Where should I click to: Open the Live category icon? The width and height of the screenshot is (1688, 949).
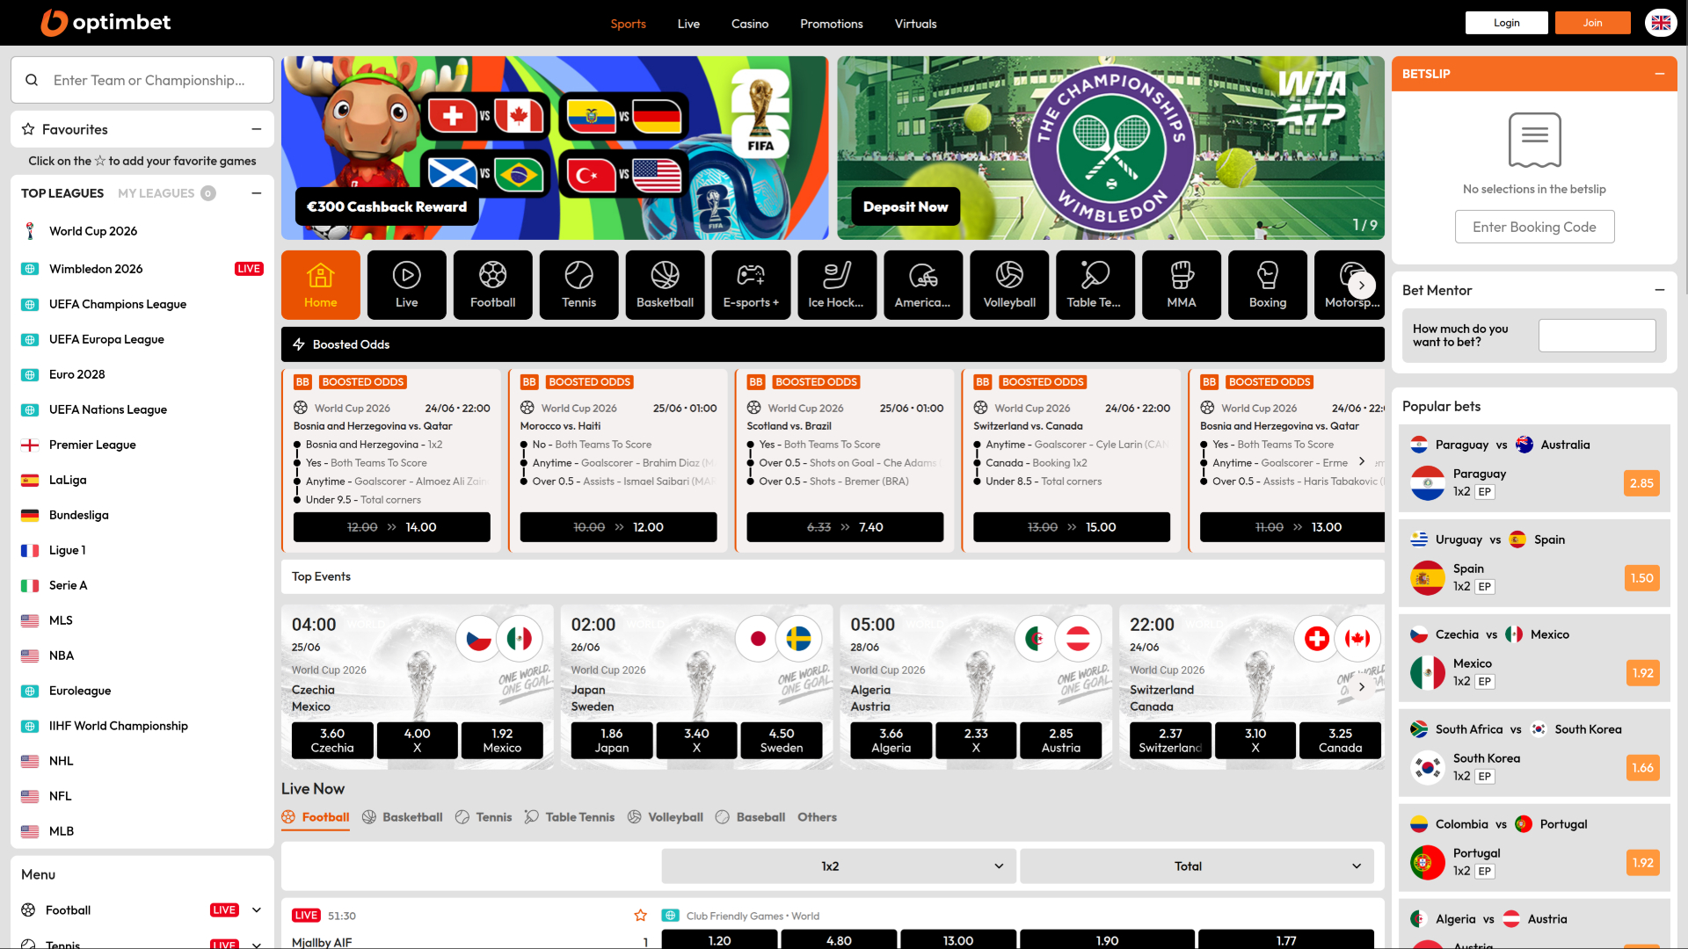(x=406, y=285)
